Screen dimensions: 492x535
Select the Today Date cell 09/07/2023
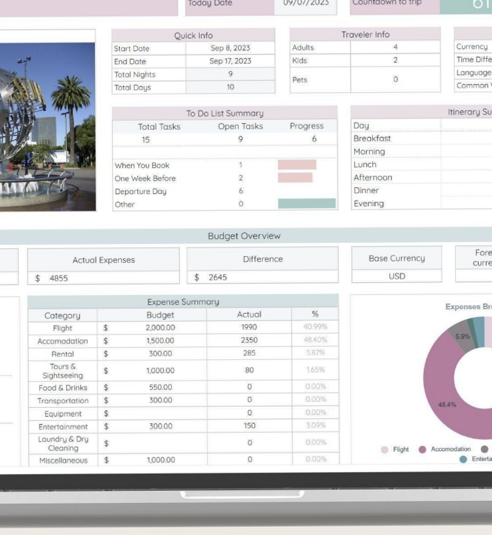304,3
